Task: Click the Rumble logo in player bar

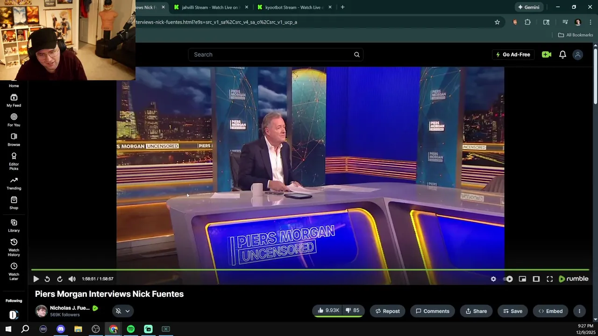Action: [574, 279]
